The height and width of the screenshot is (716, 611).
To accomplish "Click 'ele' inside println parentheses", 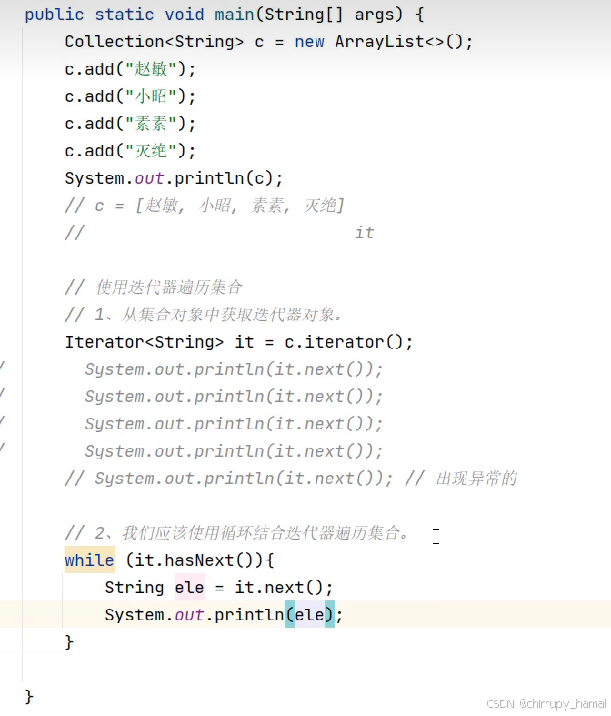I will [x=309, y=615].
